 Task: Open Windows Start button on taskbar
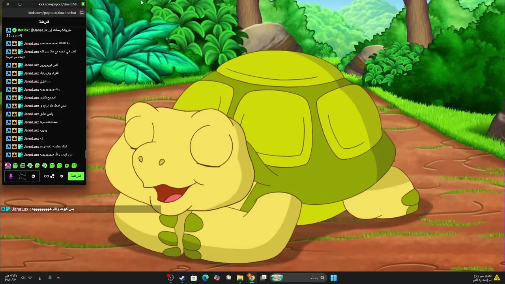point(333,278)
